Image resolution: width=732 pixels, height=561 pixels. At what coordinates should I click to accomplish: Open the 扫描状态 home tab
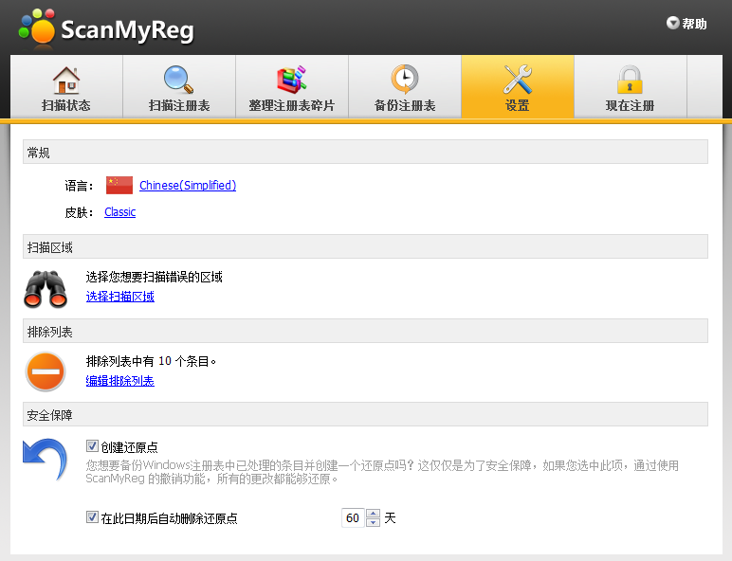tap(66, 87)
